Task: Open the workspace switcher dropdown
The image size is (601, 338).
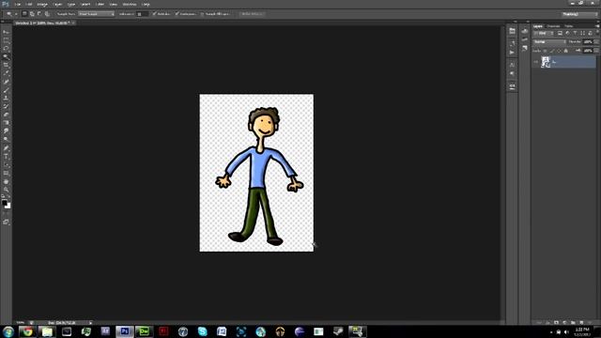Action: [x=579, y=14]
